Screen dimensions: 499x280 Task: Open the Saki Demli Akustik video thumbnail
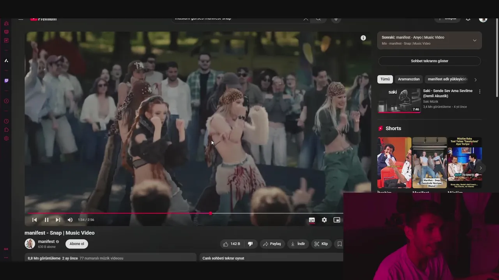pyautogui.click(x=399, y=100)
